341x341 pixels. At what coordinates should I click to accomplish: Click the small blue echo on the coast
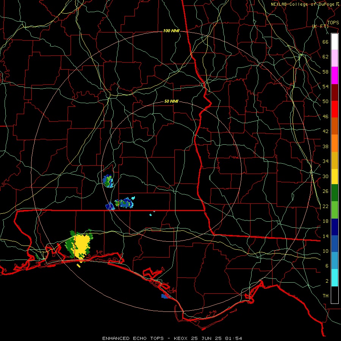(x=165, y=296)
